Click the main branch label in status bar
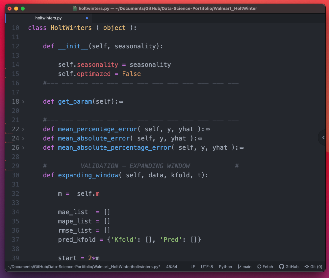This screenshot has width=329, height=278. point(247,266)
